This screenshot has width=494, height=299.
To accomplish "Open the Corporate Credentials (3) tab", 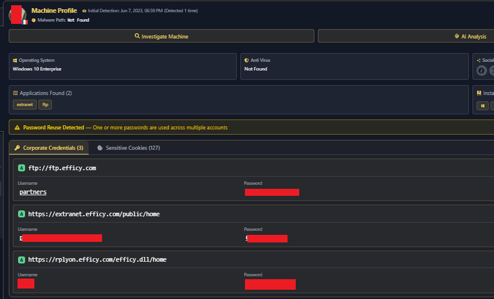I will click(x=49, y=147).
